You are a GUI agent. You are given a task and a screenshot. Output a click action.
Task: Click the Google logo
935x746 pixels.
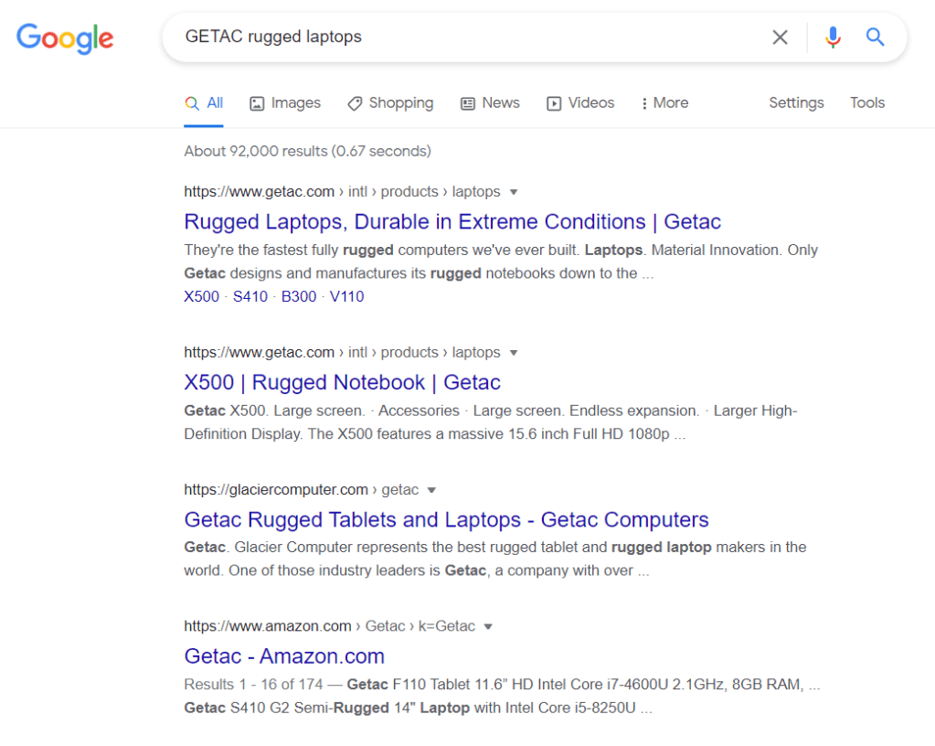coord(64,38)
